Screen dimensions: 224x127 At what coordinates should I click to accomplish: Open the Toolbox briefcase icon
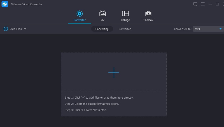coord(148,14)
